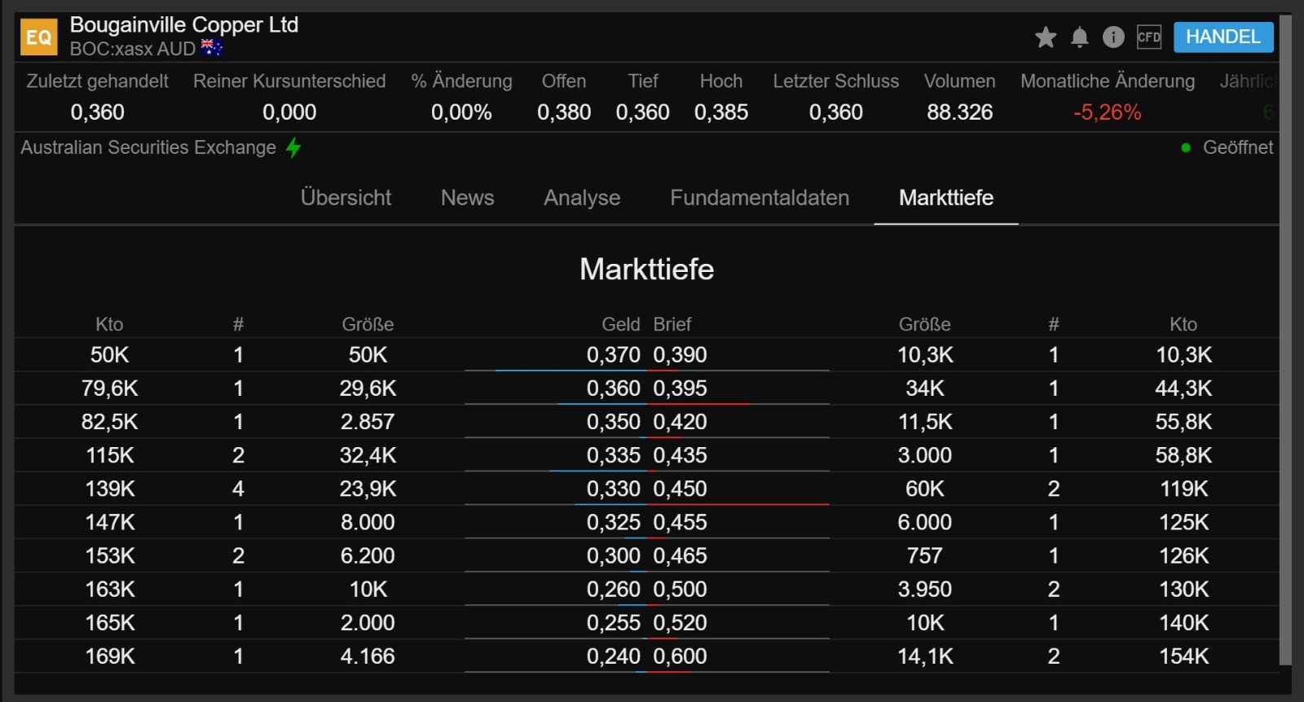Select bid price 0,260

[x=614, y=589]
